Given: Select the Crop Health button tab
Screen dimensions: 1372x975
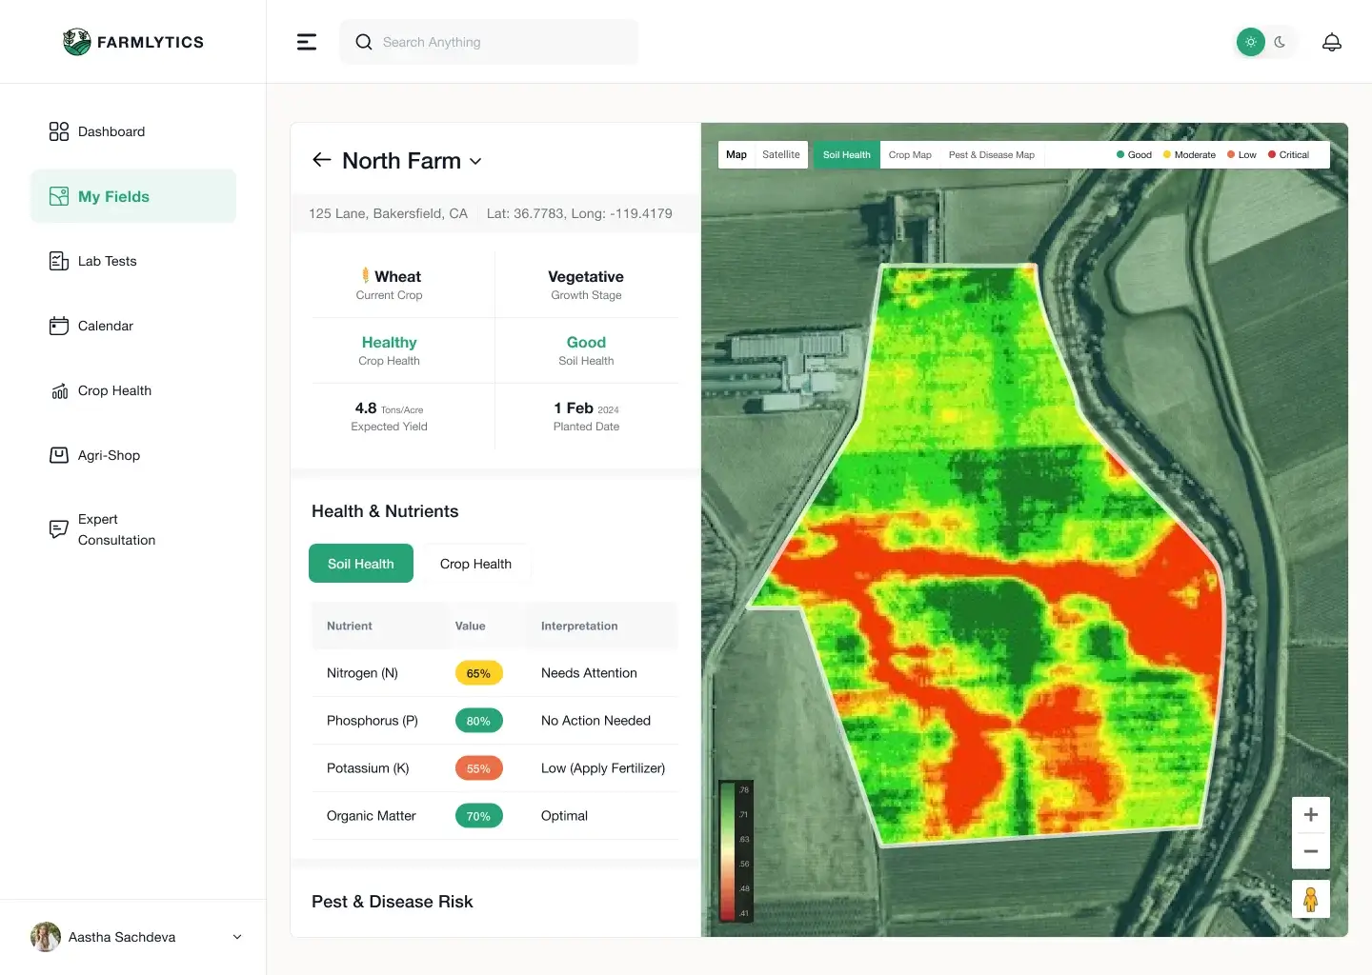Looking at the screenshot, I should pos(475,564).
